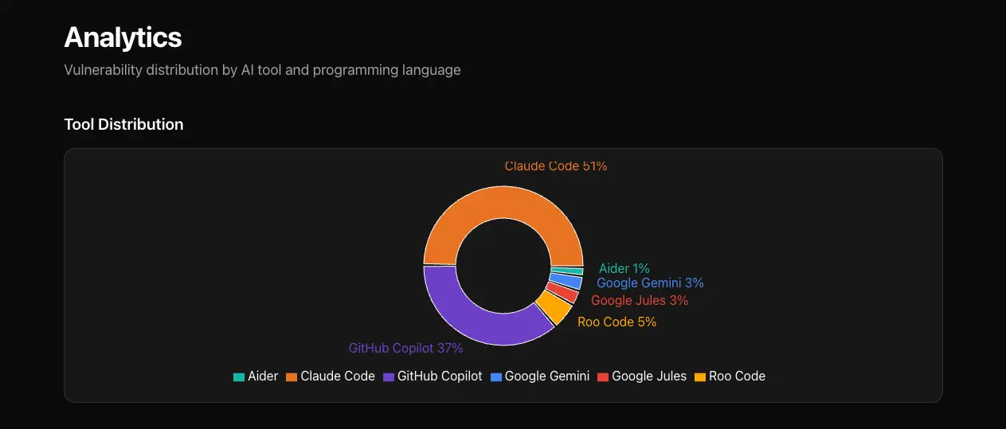Click the "Google Jules 3%" chart label
Screen dimensions: 1006x429
pyautogui.click(x=640, y=300)
